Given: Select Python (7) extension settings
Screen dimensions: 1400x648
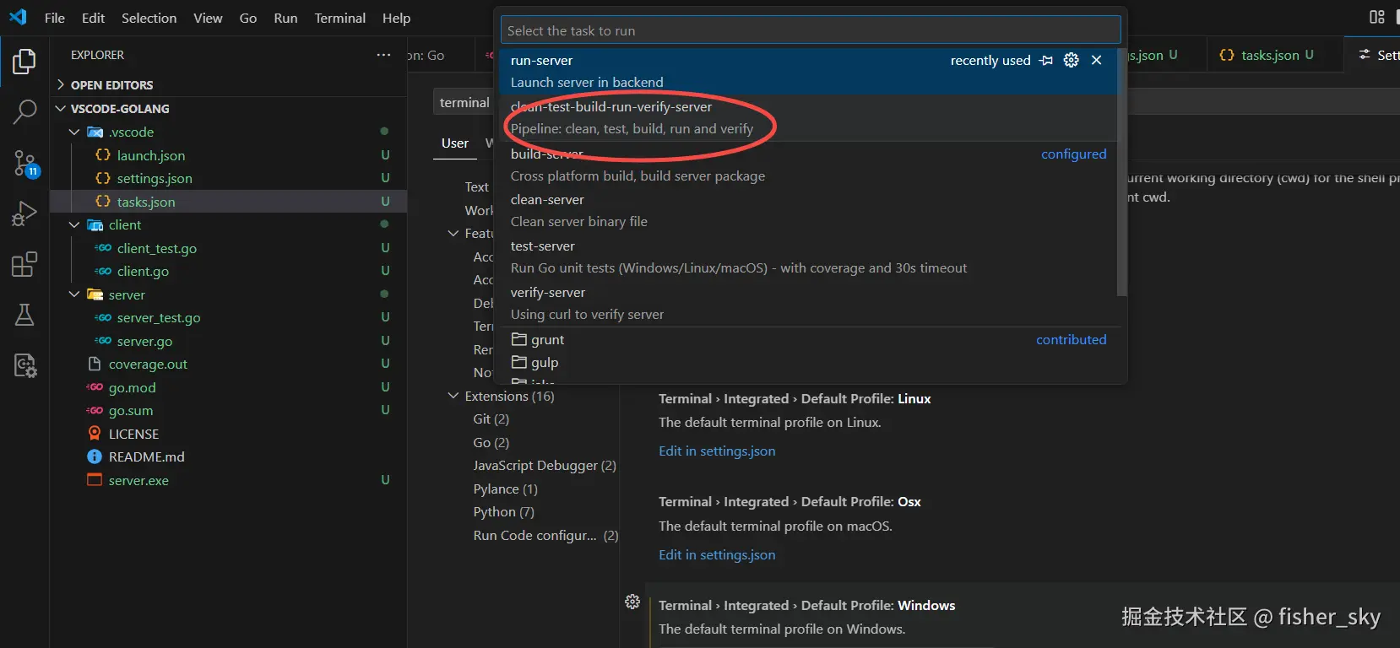Looking at the screenshot, I should pos(503,511).
